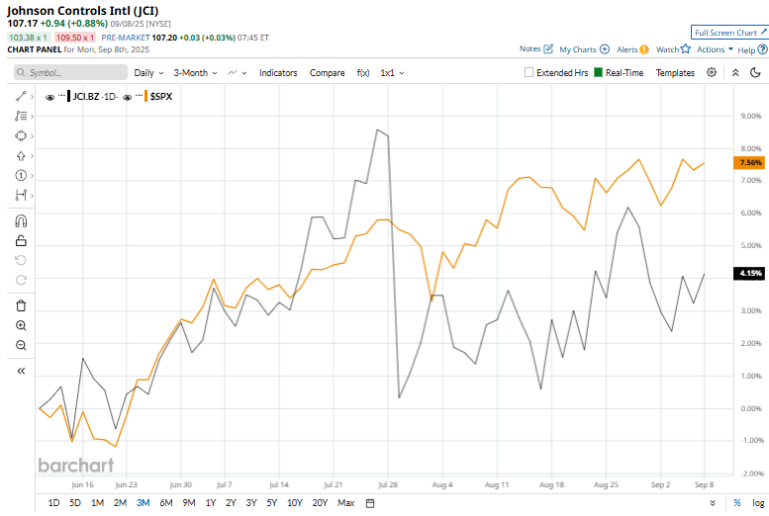This screenshot has height=516, width=769.
Task: Open Full Screen Chart link
Action: (x=729, y=33)
